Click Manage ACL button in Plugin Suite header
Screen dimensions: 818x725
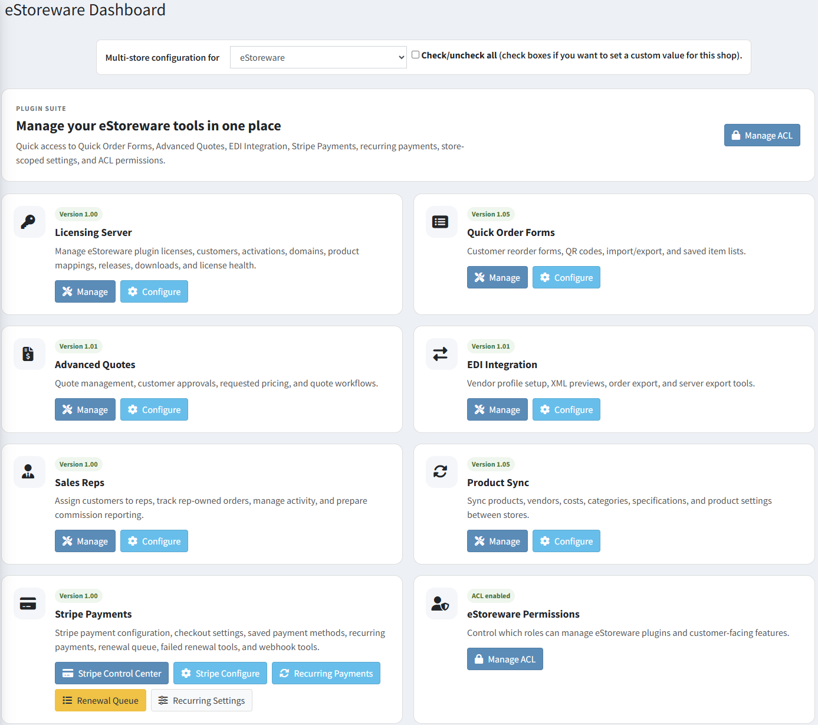[x=762, y=135]
